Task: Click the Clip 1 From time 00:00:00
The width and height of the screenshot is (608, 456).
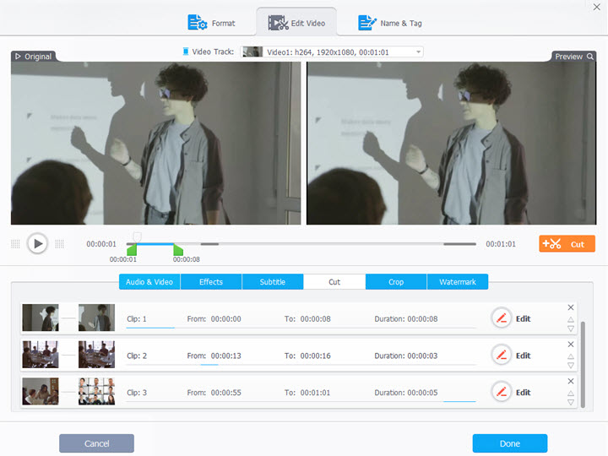Action: pyautogui.click(x=226, y=318)
